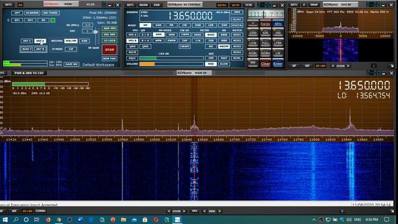Toggle LO LOCK

tap(109, 40)
